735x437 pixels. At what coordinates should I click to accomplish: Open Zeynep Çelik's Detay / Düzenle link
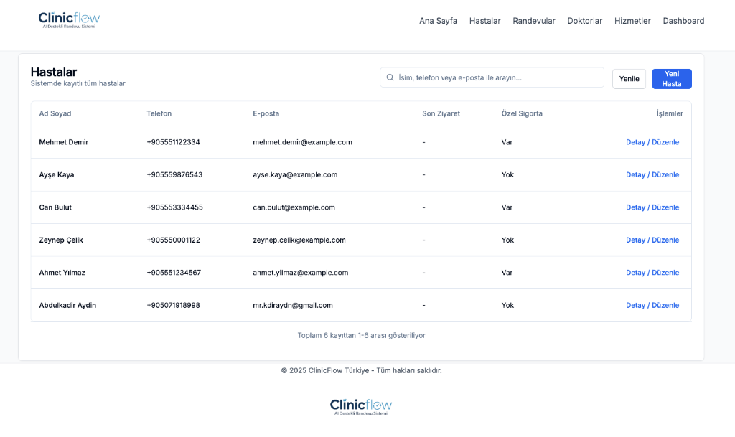[x=652, y=240]
